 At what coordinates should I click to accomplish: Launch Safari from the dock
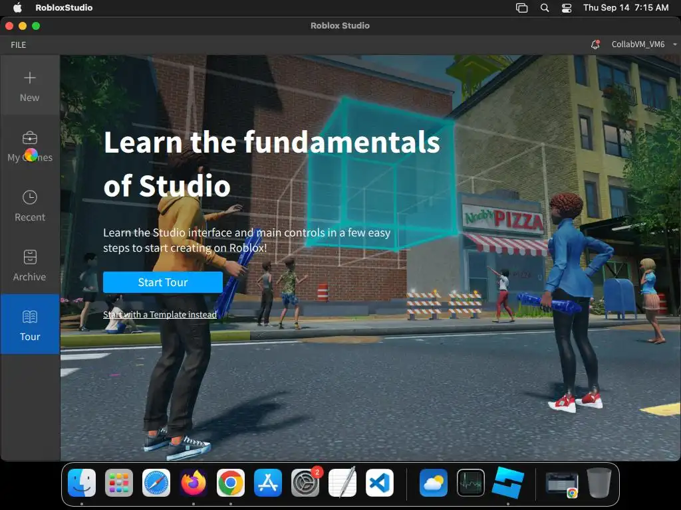tap(156, 483)
